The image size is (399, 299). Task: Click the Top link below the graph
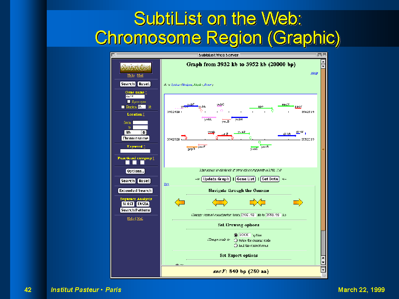pos(166,184)
